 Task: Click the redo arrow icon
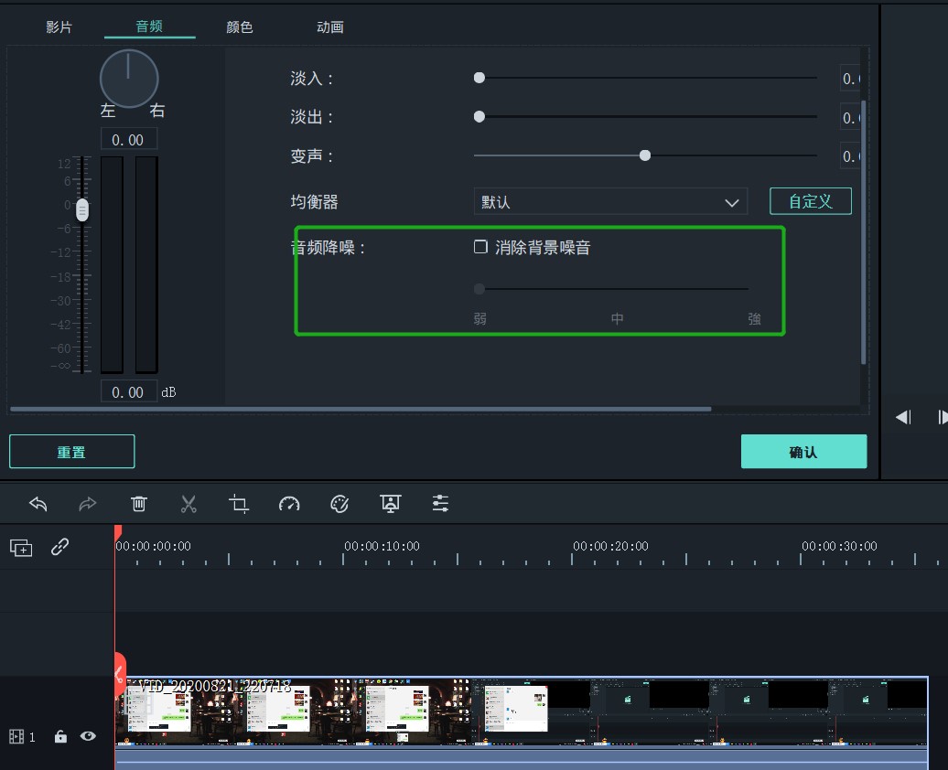[88, 504]
